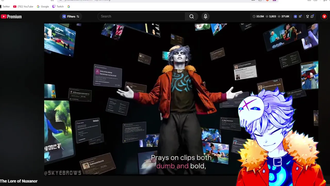This screenshot has width=330, height=186.
Task: Open the vidIQ chat bubble icon
Action: coord(312,17)
